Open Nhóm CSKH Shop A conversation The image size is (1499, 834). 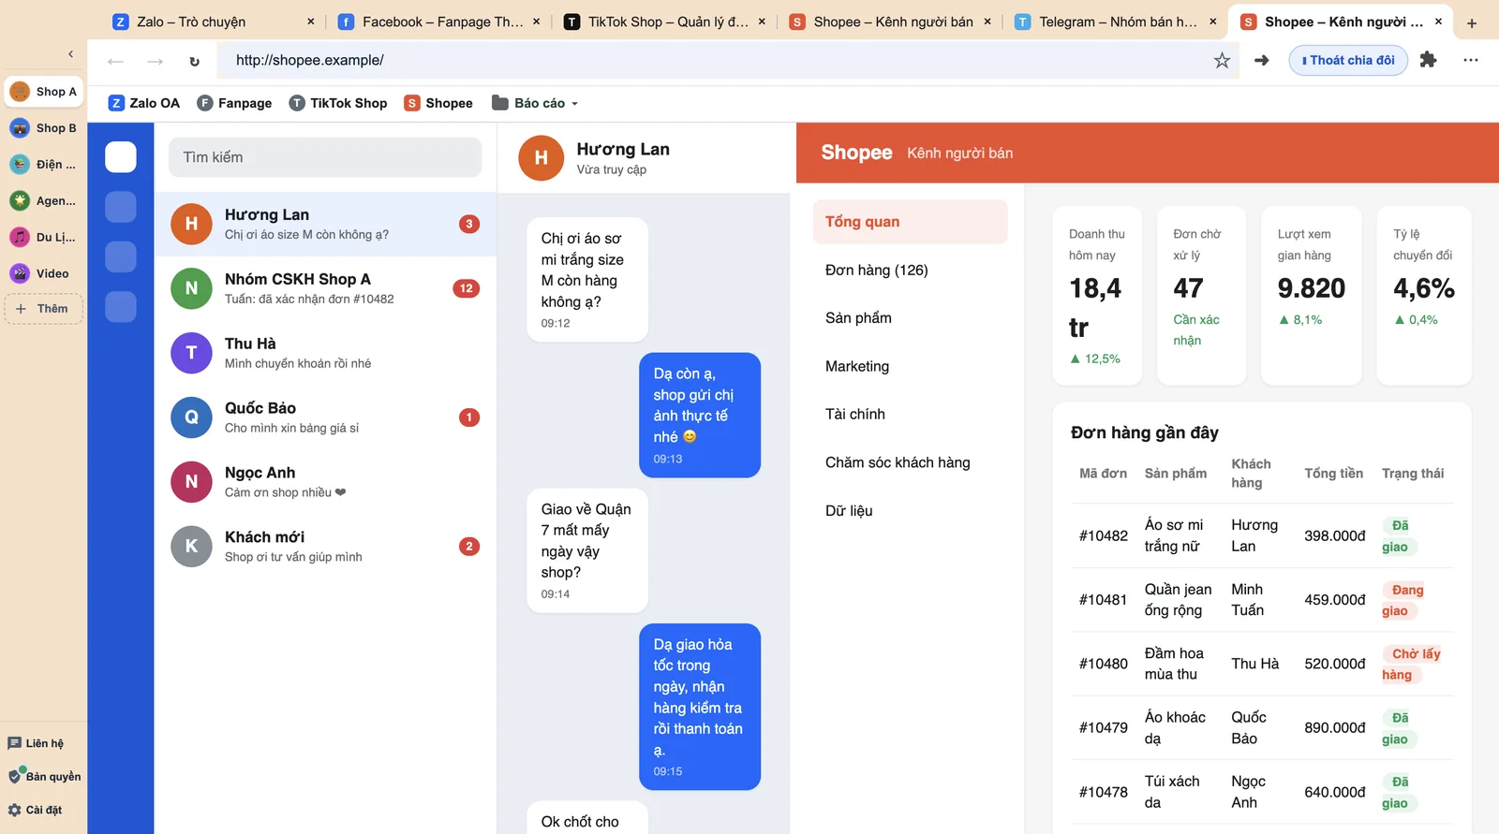click(x=325, y=288)
